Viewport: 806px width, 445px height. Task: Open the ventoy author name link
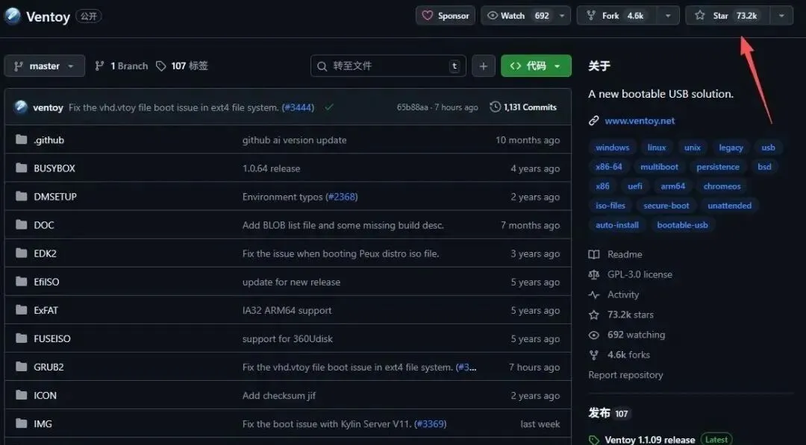(x=48, y=107)
